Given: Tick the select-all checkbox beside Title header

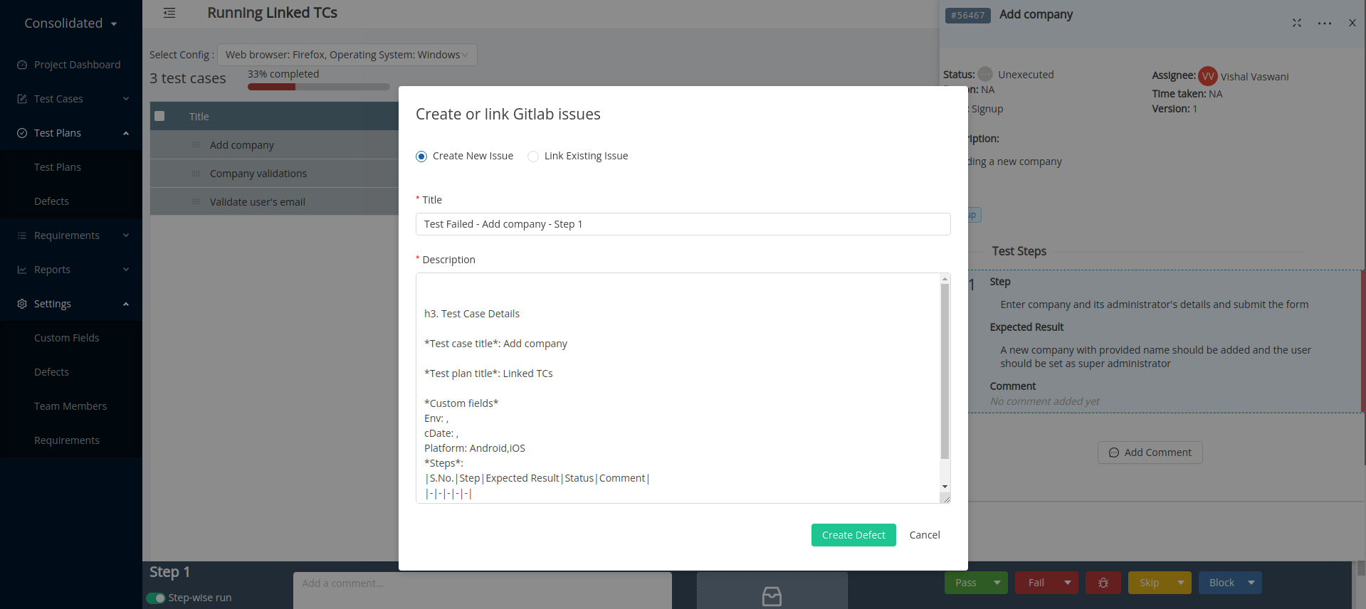Looking at the screenshot, I should point(159,116).
